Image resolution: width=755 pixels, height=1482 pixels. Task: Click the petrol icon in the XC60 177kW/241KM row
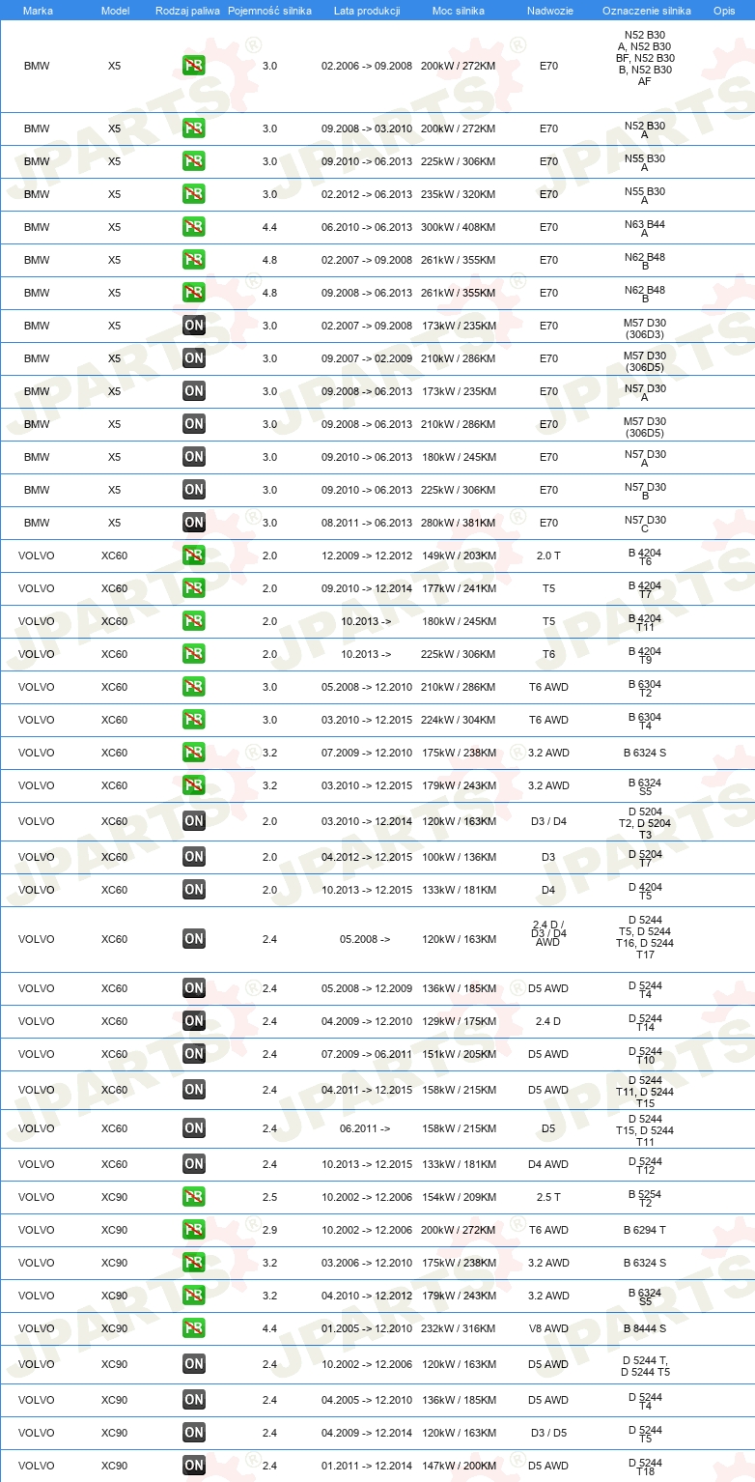pos(194,588)
